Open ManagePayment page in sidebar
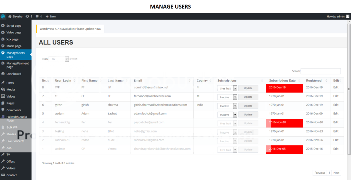 click(17, 65)
